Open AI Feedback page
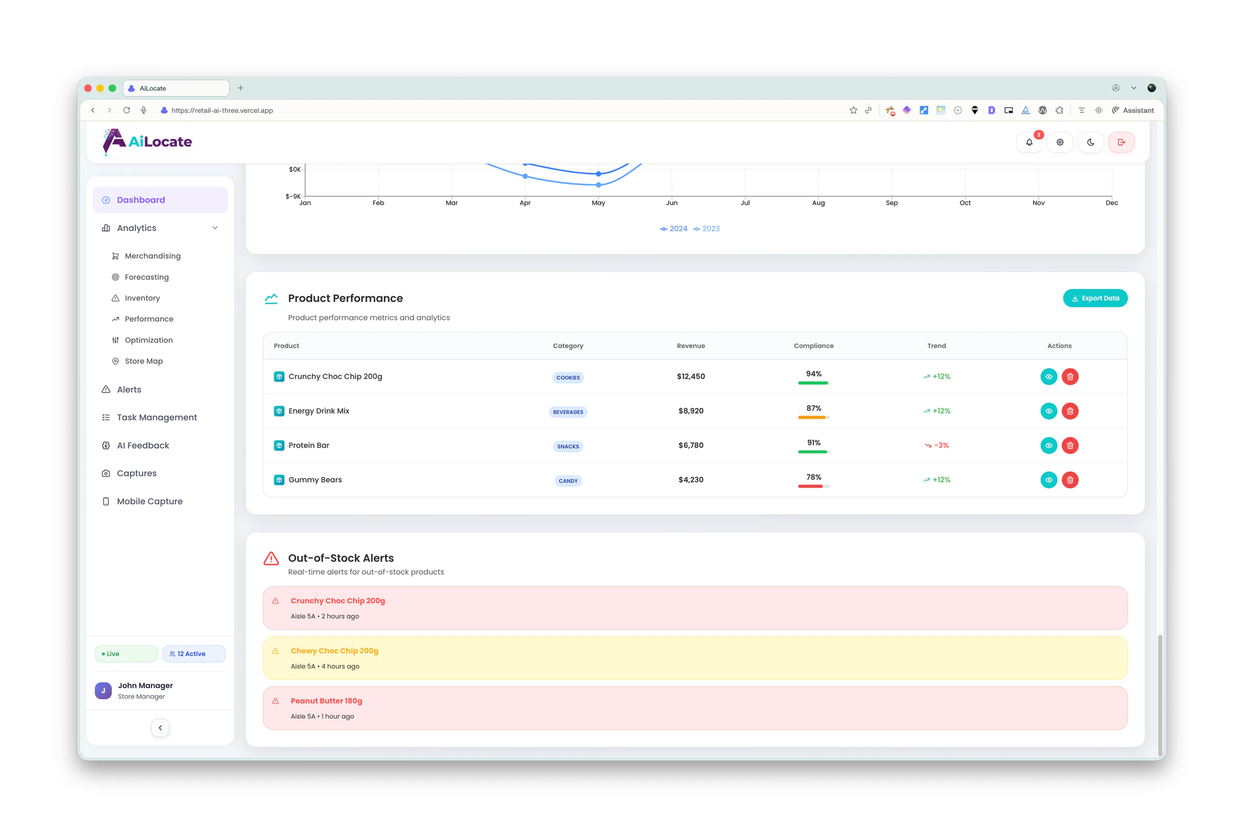1244x838 pixels. (x=160, y=446)
